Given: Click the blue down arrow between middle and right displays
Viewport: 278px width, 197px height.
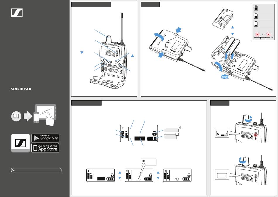Looking at the screenshot, I should 158,178.
